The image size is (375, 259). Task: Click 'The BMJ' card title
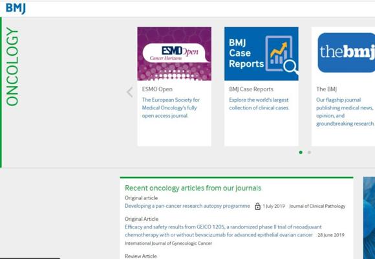click(x=327, y=89)
